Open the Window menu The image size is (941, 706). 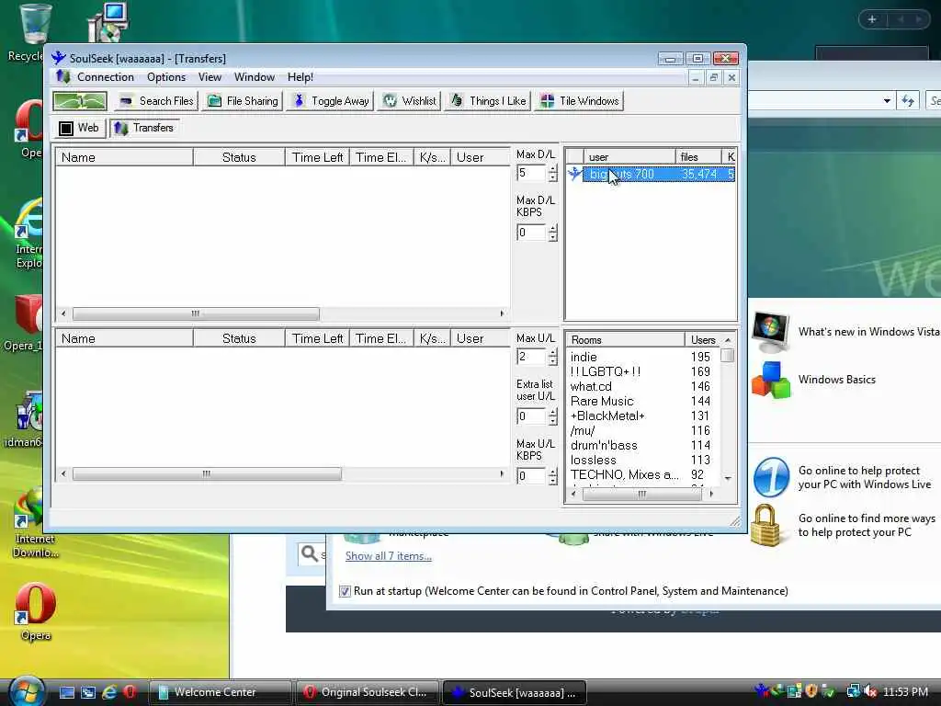tap(254, 77)
